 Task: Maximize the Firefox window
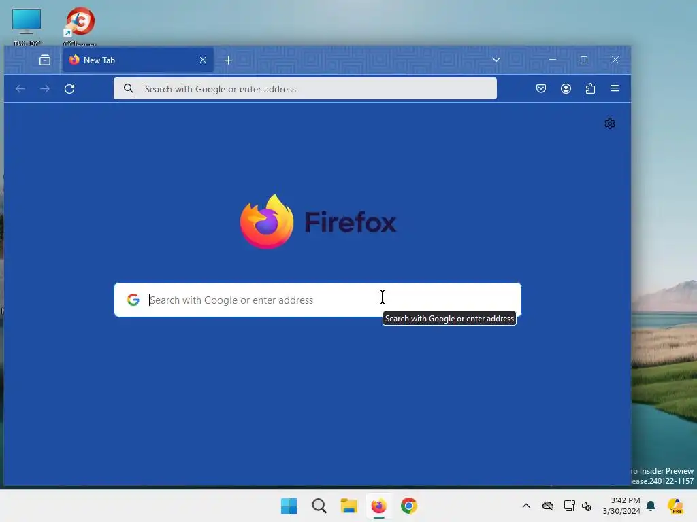pos(584,60)
